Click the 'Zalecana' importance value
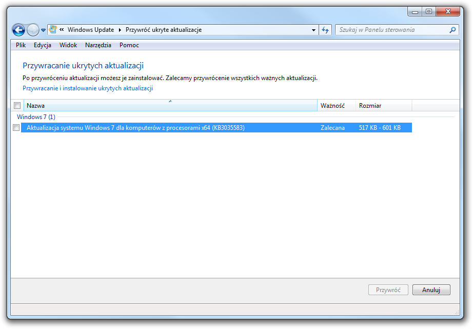The width and height of the screenshot is (473, 329). pos(332,128)
